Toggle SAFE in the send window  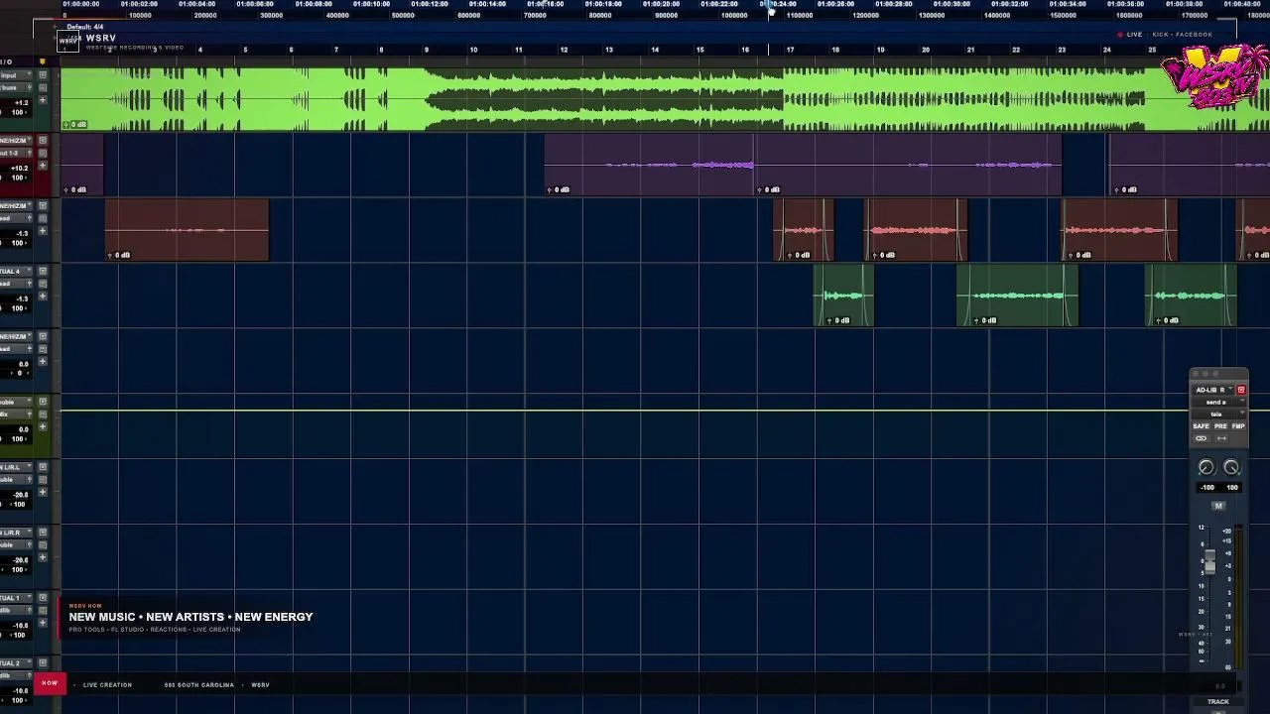(1201, 426)
